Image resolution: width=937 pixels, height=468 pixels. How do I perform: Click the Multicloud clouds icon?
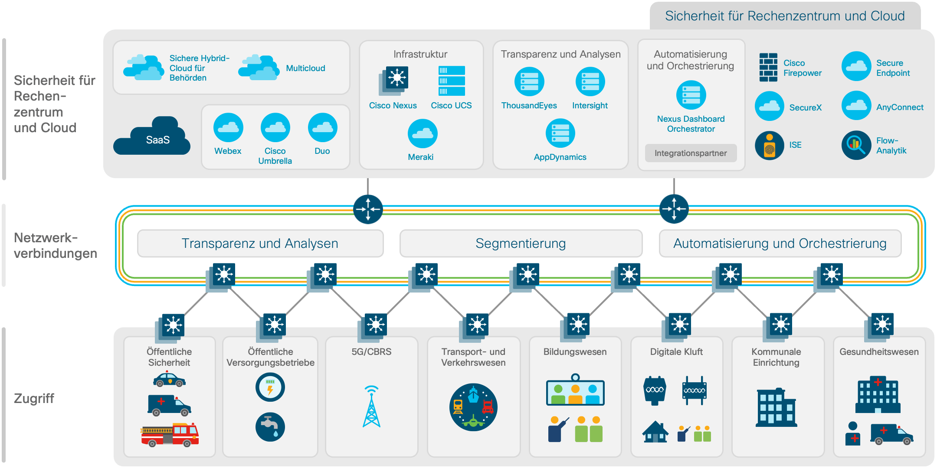pos(259,68)
